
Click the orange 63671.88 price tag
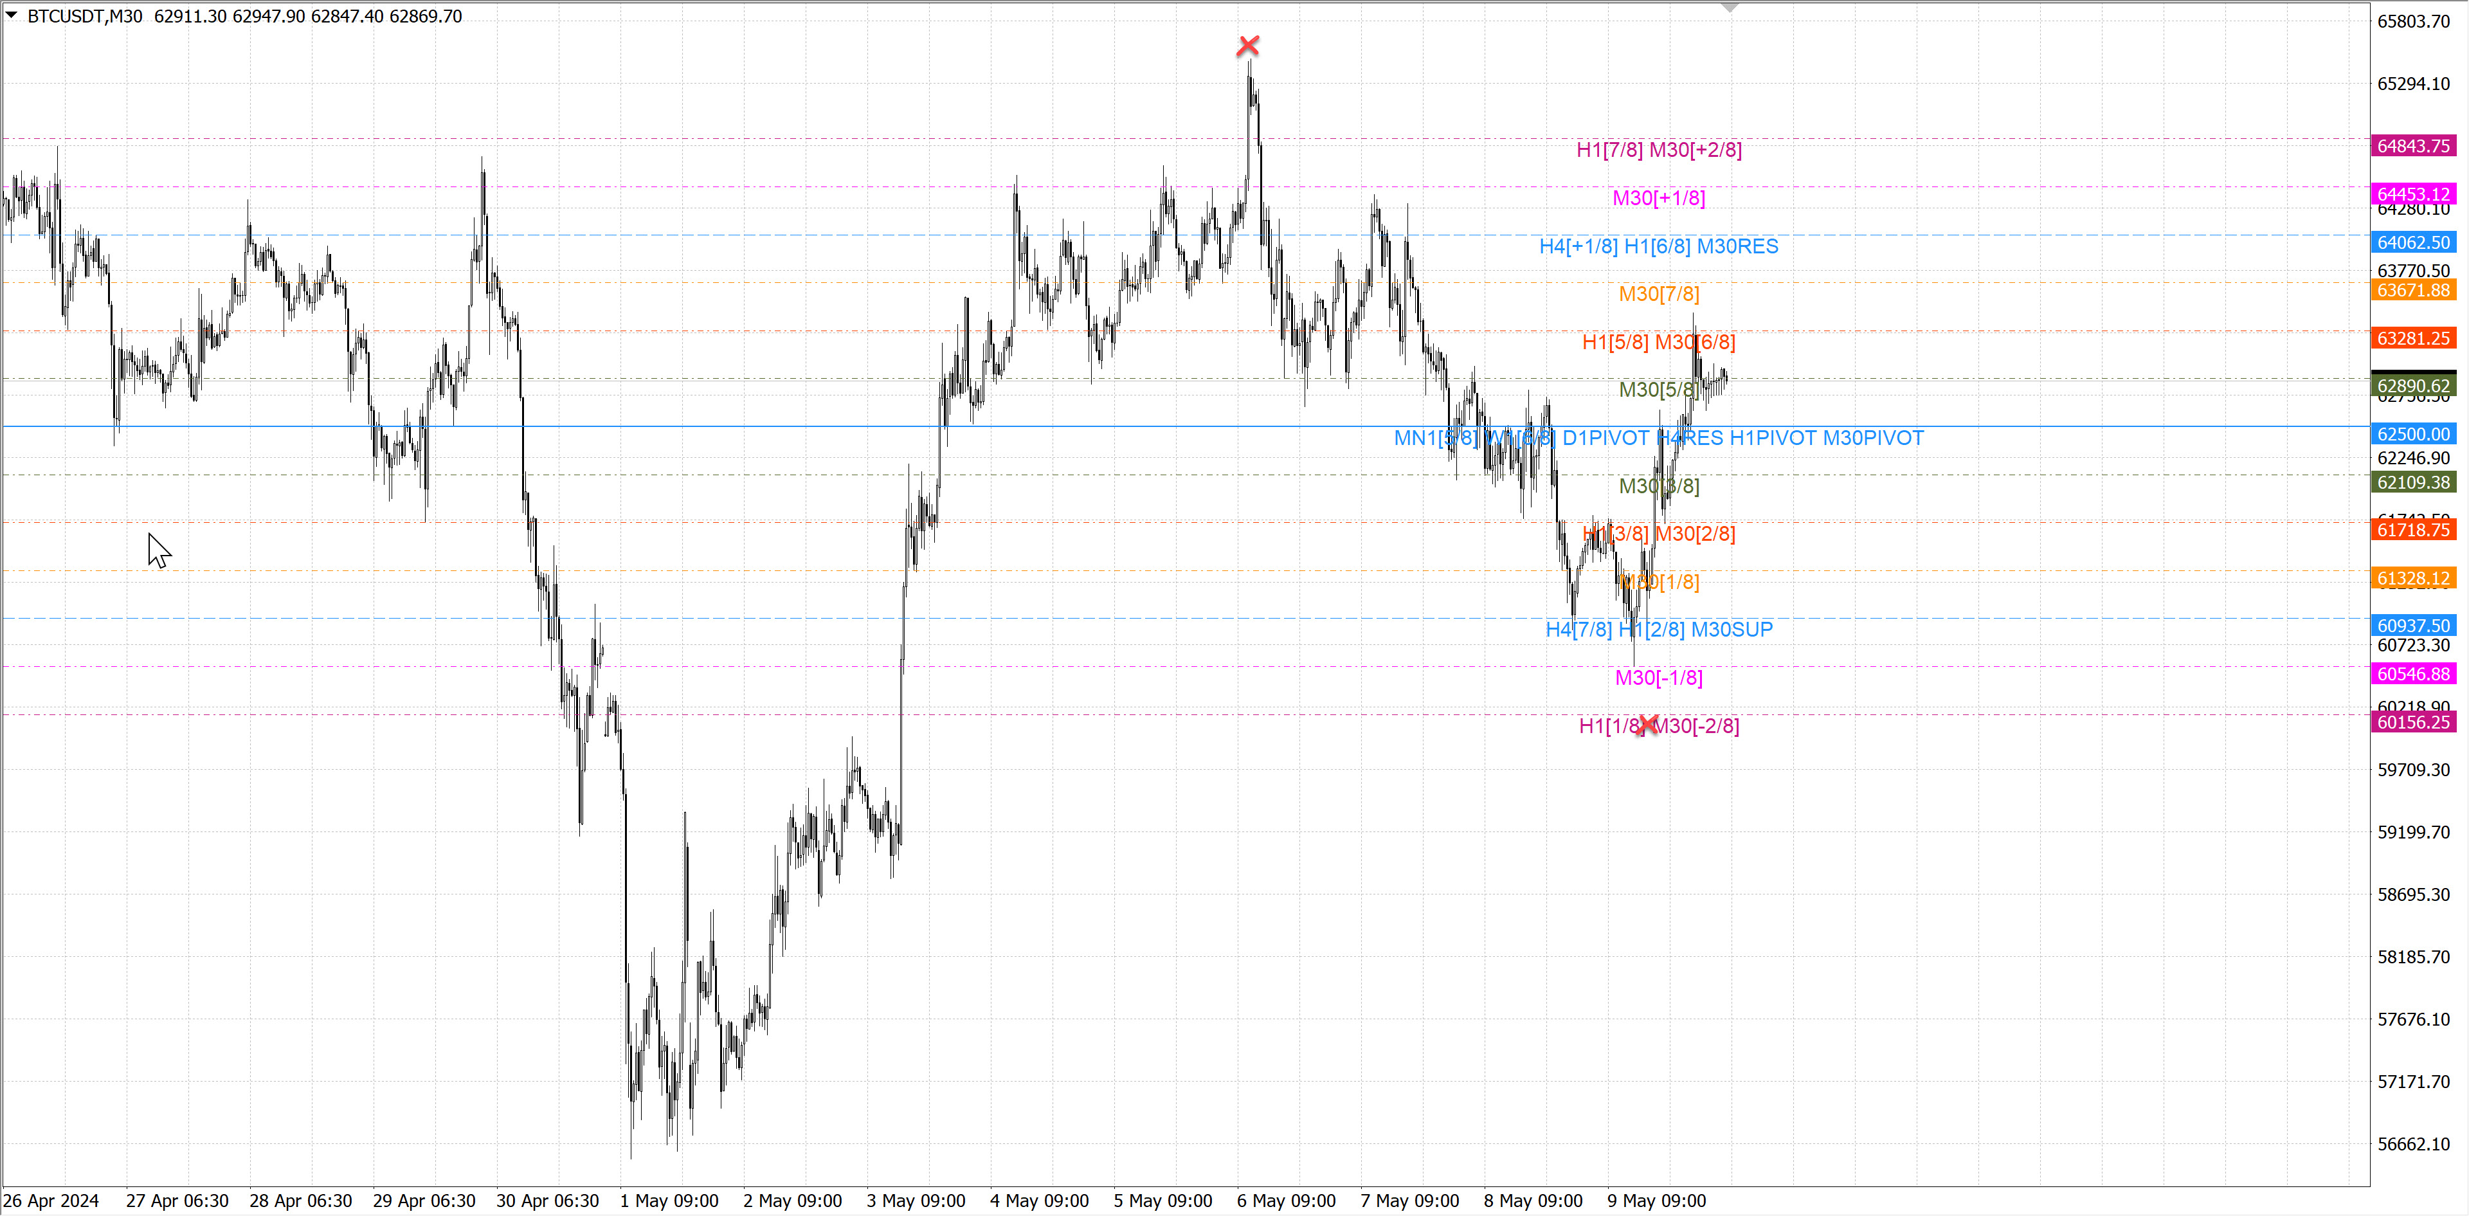point(2412,291)
